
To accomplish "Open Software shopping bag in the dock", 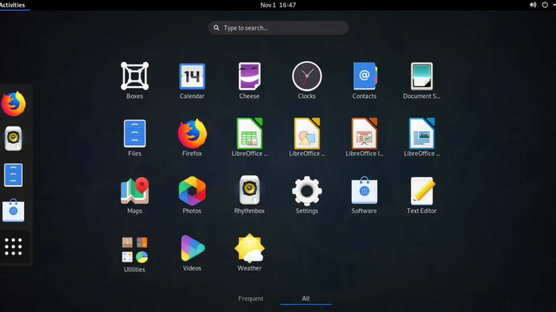I will tap(13, 210).
